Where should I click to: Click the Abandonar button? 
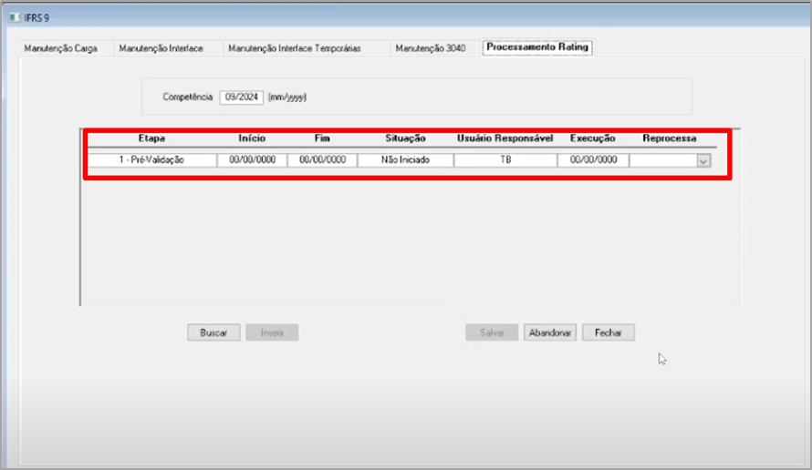550,332
